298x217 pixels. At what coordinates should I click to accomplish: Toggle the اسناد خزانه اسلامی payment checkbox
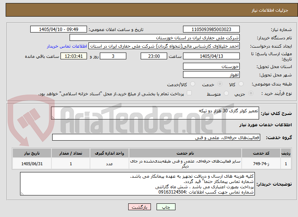click(x=189, y=93)
